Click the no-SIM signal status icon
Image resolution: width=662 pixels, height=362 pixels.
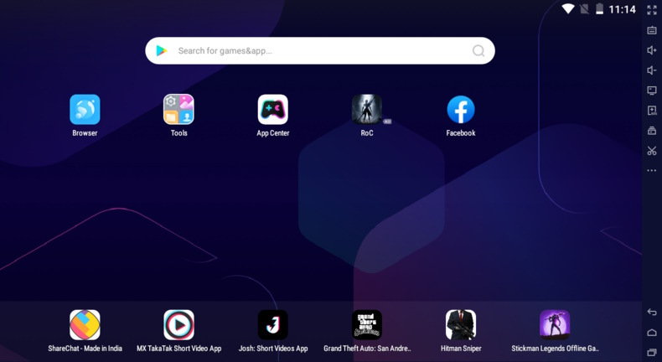(x=584, y=9)
